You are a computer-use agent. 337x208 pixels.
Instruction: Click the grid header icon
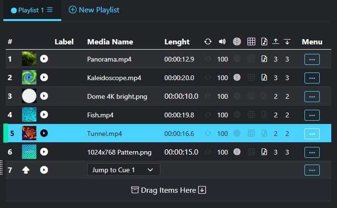click(x=251, y=42)
